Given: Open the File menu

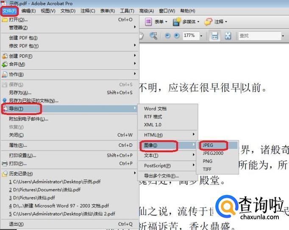Looking at the screenshot, I should pos(9,11).
